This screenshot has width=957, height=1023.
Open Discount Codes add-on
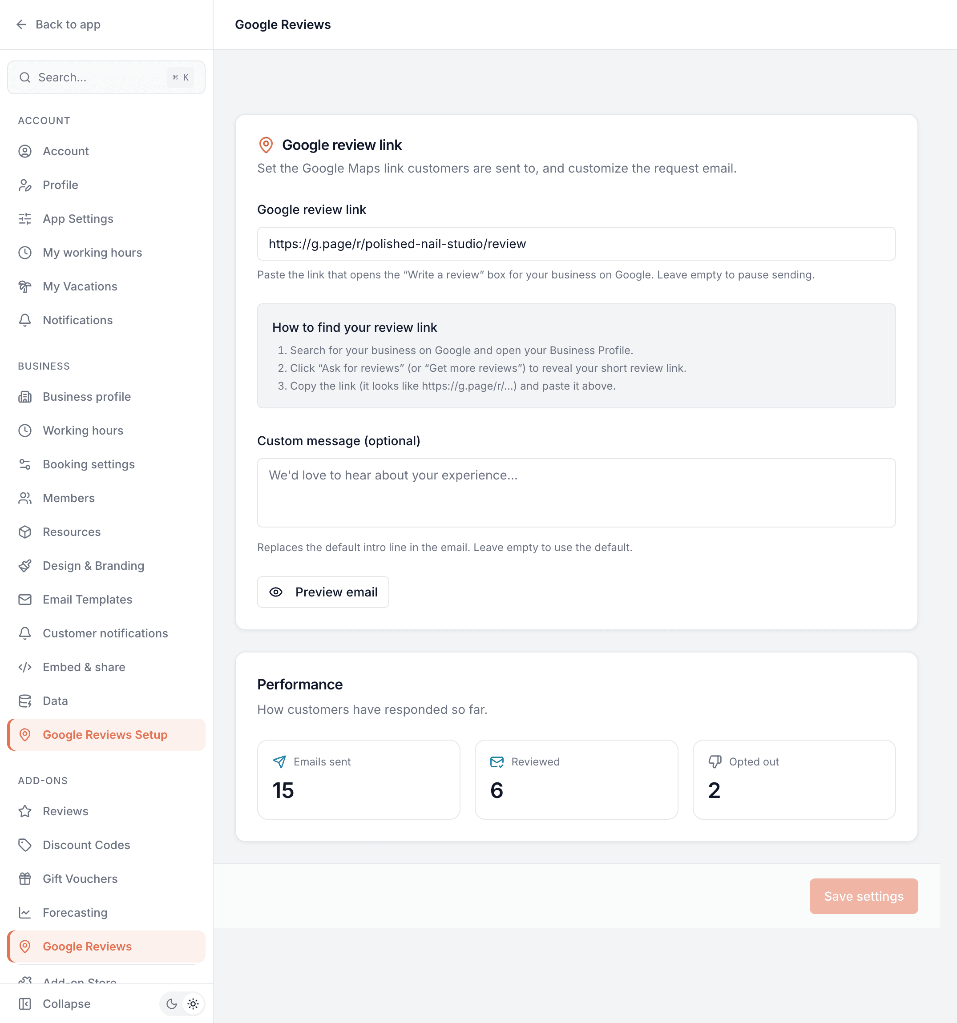coord(106,845)
